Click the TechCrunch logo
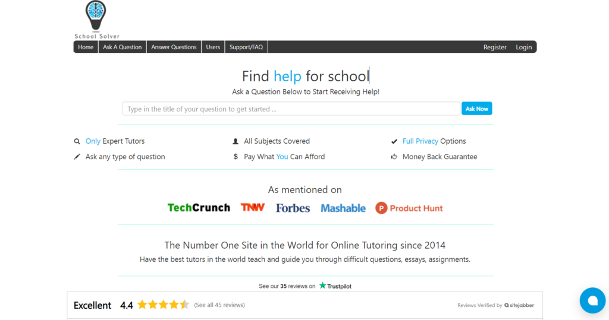Image resolution: width=609 pixels, height=320 pixels. pyautogui.click(x=199, y=208)
